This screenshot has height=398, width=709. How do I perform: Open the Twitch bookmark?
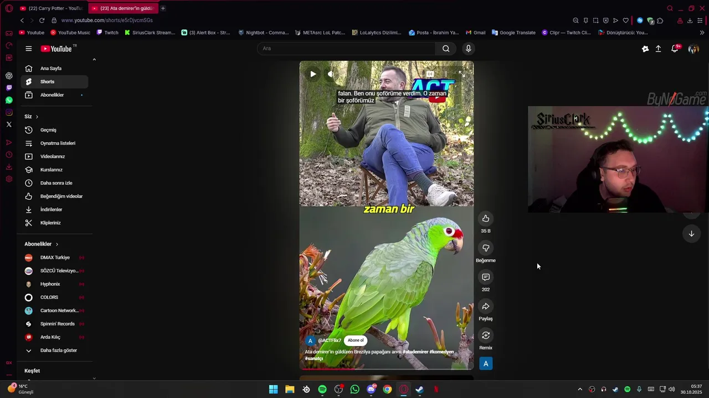tap(107, 33)
